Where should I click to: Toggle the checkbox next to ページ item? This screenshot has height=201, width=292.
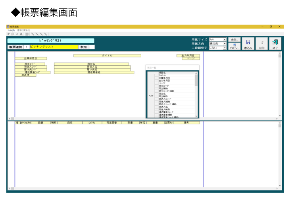point(156,83)
